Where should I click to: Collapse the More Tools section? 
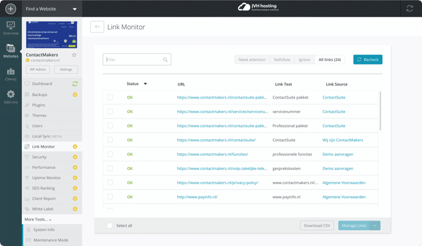38,219
